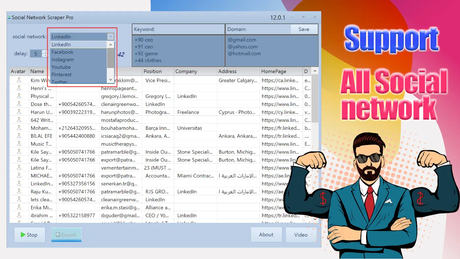Click the app icon in title bar
Screen dimensions: 460x259
pos(9,17)
